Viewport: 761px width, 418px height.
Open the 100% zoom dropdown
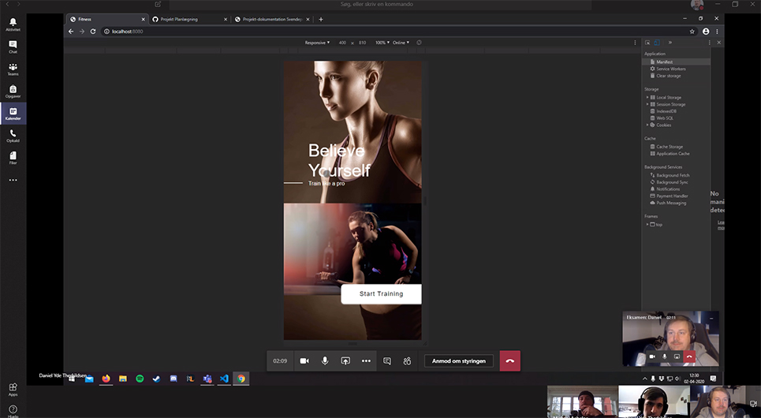click(382, 43)
